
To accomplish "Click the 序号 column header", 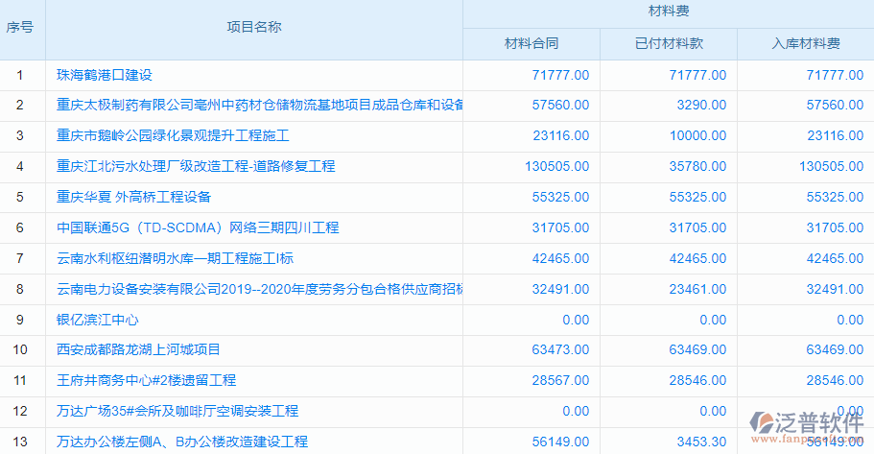I will click(21, 28).
